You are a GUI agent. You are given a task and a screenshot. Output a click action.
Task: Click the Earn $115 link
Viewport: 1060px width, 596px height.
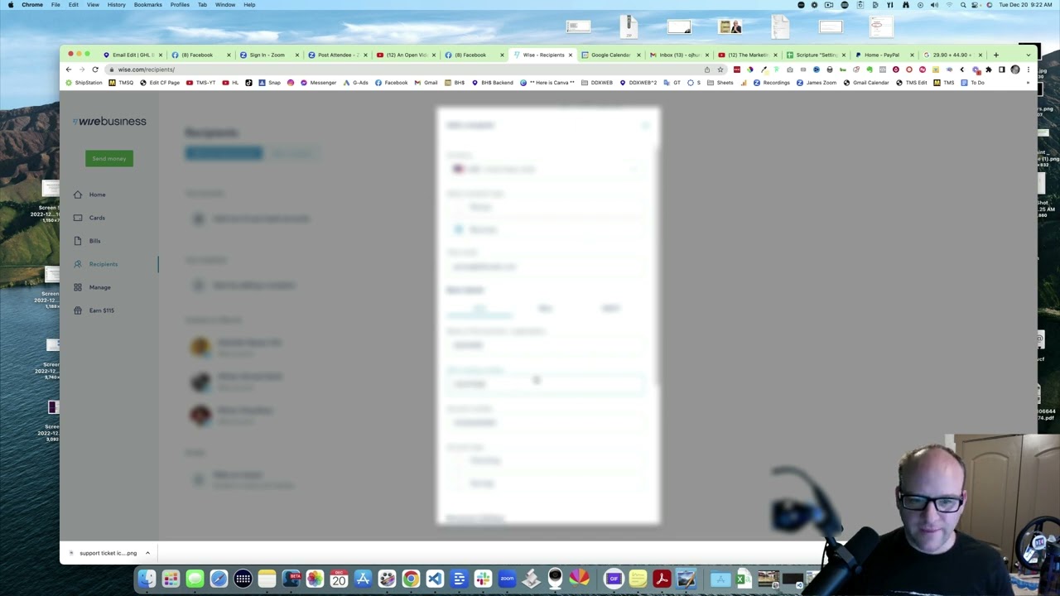101,310
